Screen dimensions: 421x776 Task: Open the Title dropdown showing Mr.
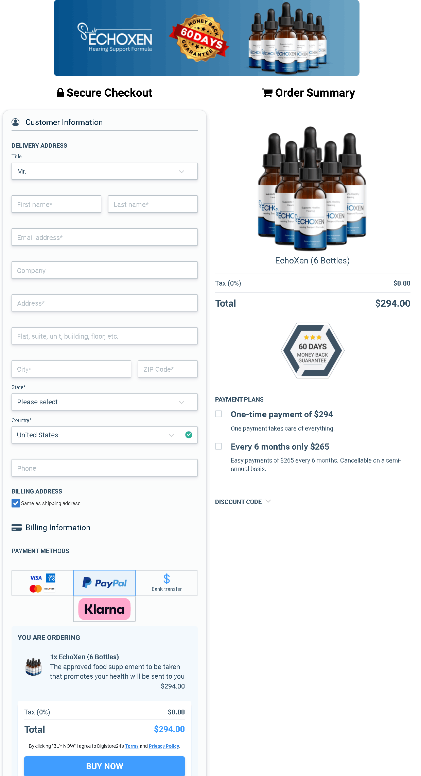click(105, 171)
